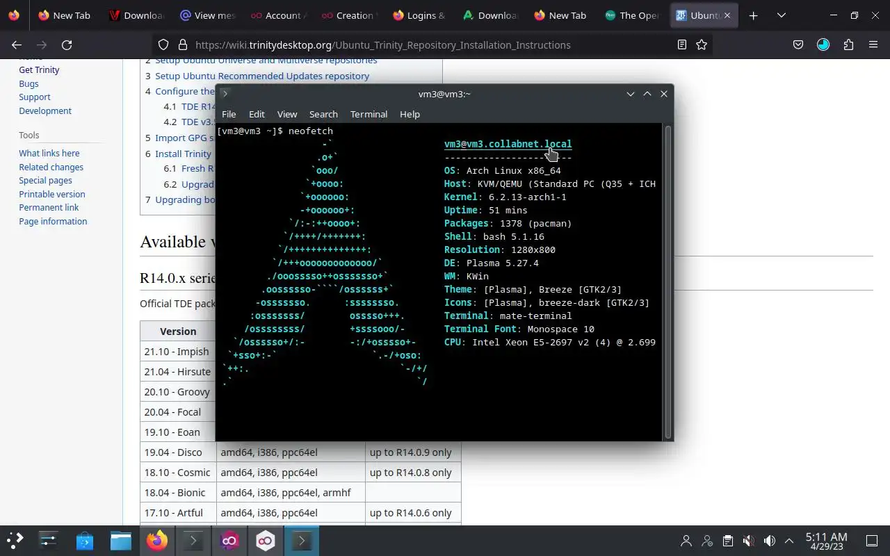Open terminal View menu
Screen dimensions: 890x556
(287, 114)
